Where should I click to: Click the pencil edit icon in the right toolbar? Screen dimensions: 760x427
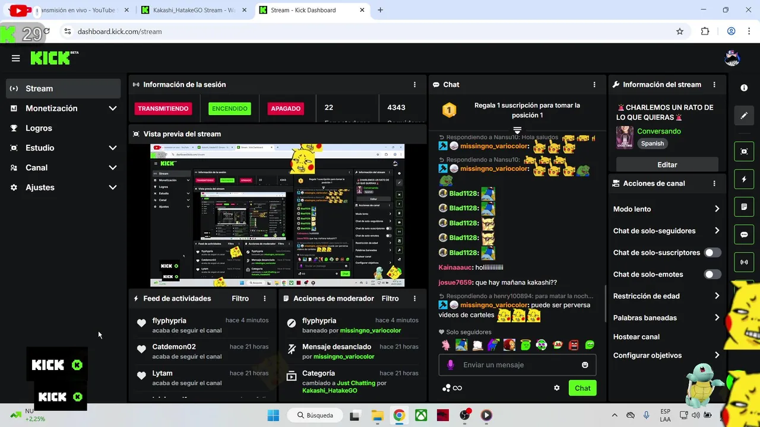pos(744,116)
